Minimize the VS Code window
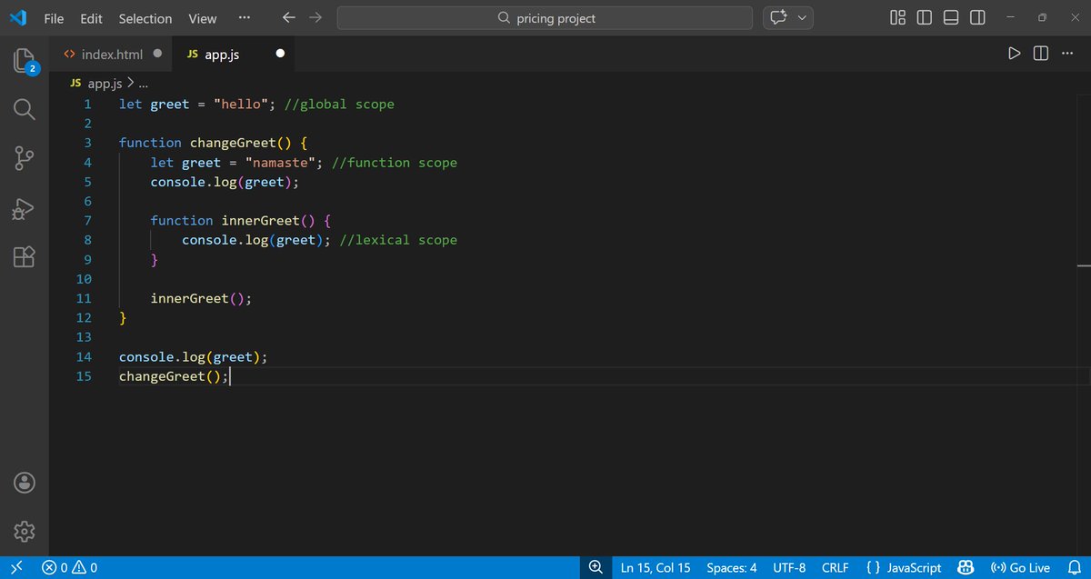 click(x=1010, y=18)
